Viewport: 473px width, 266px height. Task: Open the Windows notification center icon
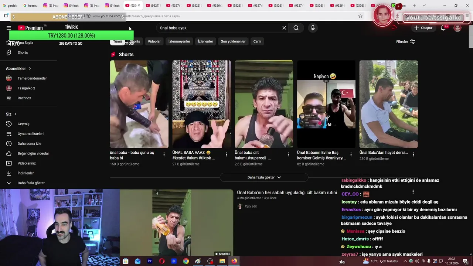click(x=465, y=261)
